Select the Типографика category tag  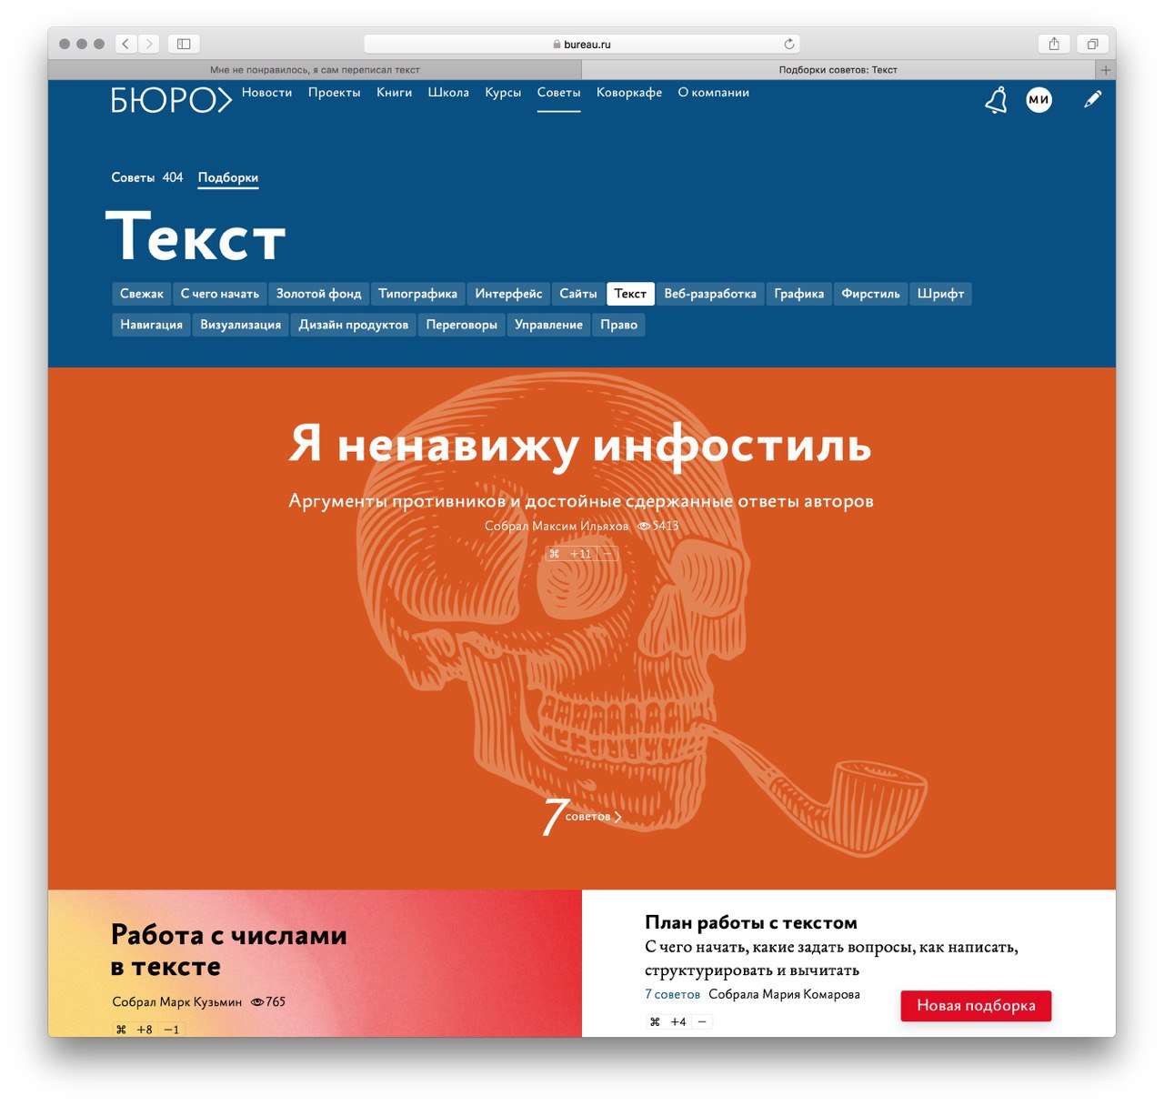click(417, 294)
